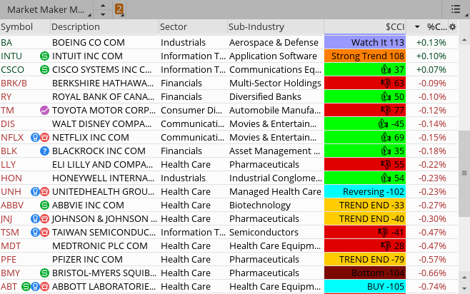Click the green dividend icon beside BMY
The width and height of the screenshot is (470, 294).
(x=44, y=273)
